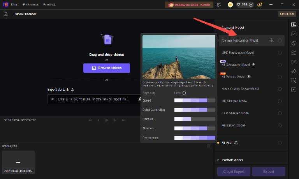This screenshot has width=299, height=179.
Task: Select Fast Sharpen Model radio button
Action: coord(280,113)
